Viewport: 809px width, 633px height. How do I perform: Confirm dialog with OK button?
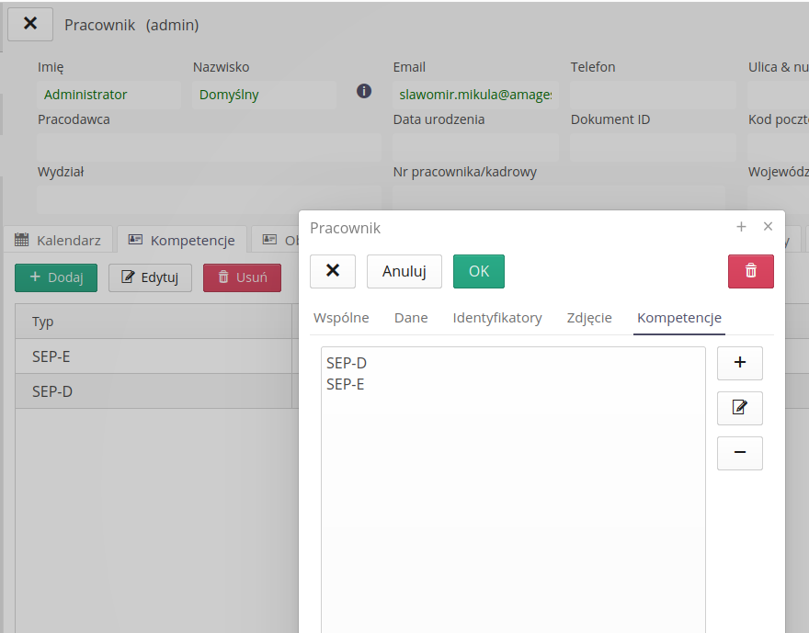[478, 271]
